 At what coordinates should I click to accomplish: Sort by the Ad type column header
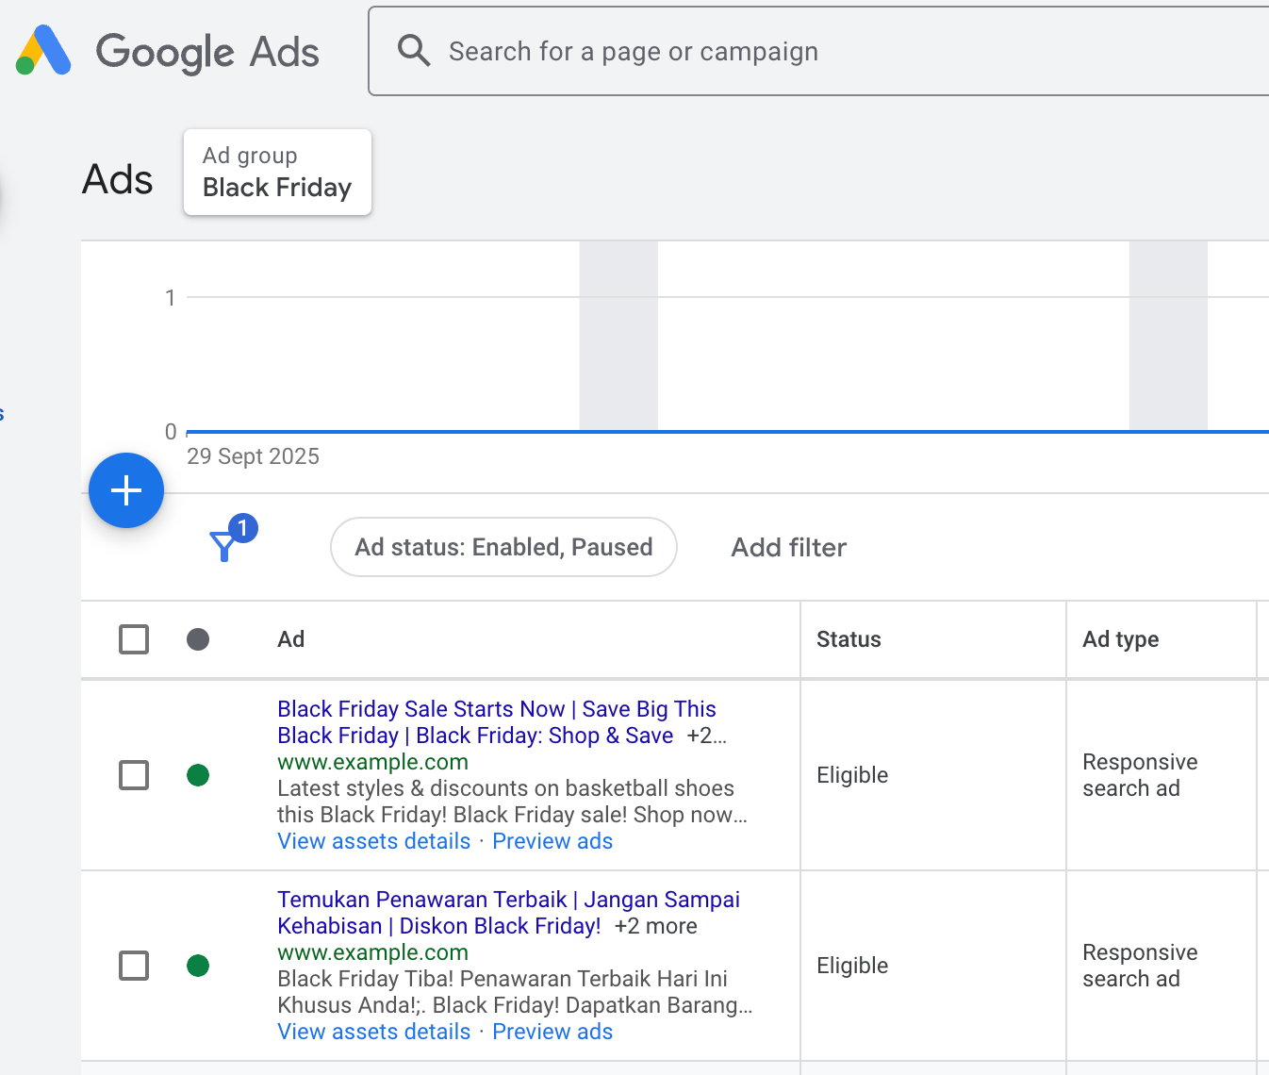click(1120, 639)
